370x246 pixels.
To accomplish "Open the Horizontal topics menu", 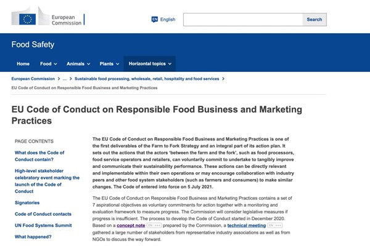I will [150, 64].
